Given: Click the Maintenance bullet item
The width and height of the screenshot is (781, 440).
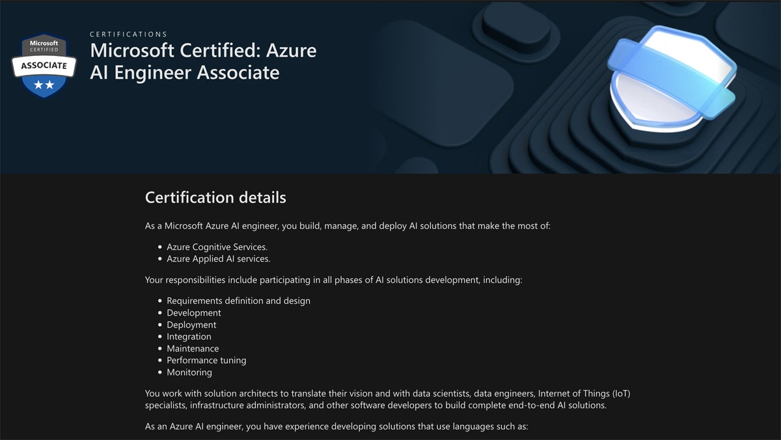Looking at the screenshot, I should (x=193, y=348).
